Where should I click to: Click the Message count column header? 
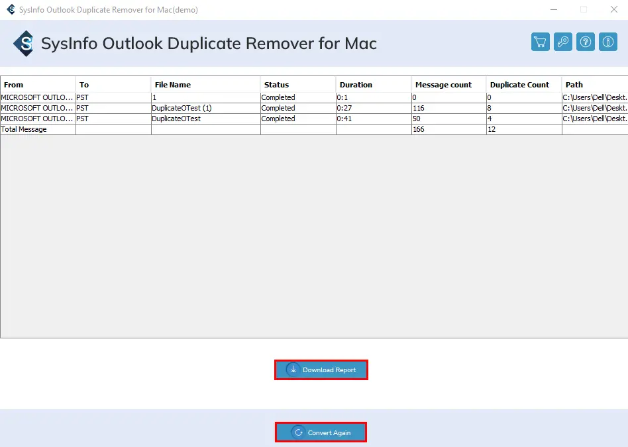(x=449, y=85)
